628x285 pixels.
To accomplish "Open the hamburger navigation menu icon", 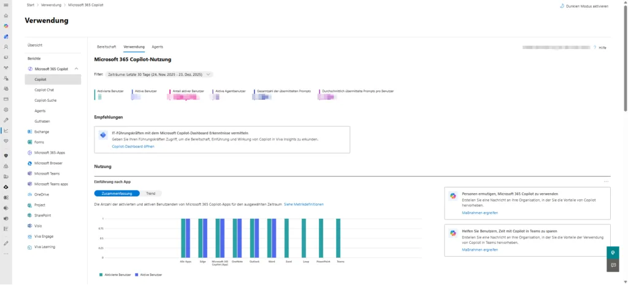I will coord(6,5).
